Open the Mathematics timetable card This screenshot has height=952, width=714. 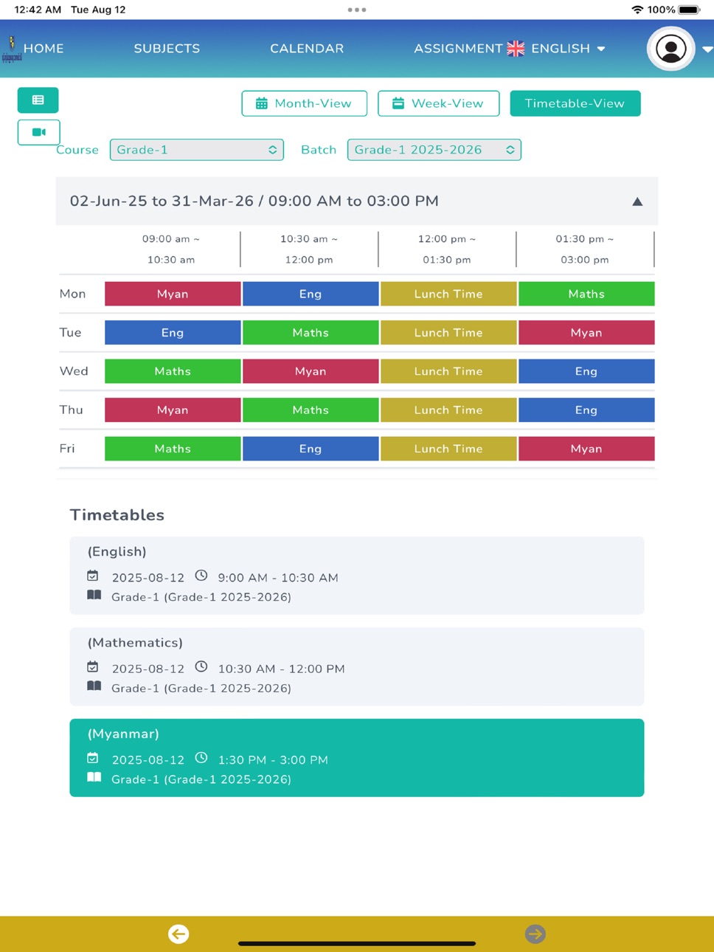(357, 666)
